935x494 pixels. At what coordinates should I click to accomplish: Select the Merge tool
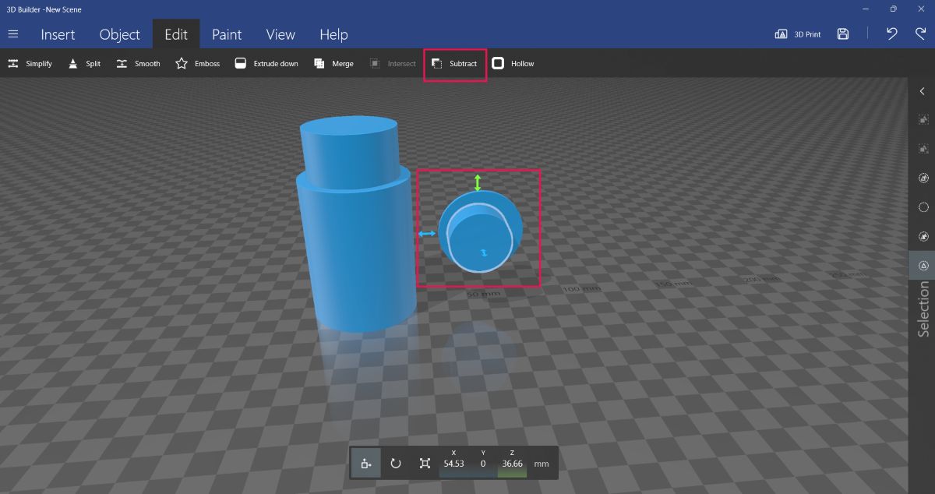[333, 63]
